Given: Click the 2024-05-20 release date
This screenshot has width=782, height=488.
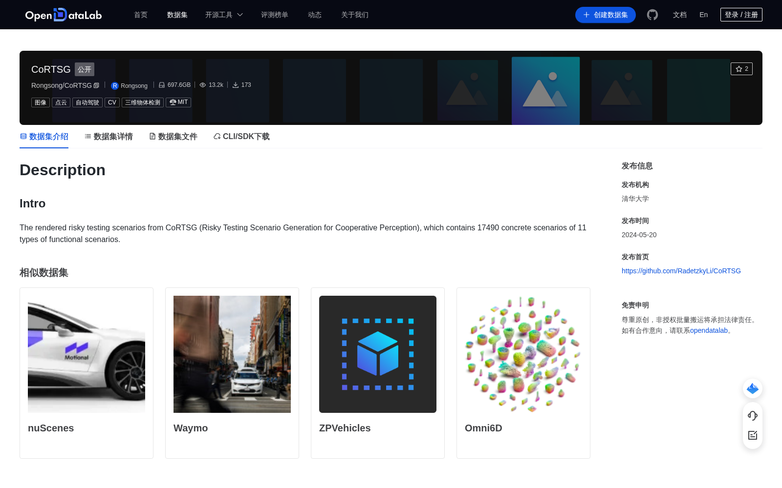Looking at the screenshot, I should click(639, 235).
